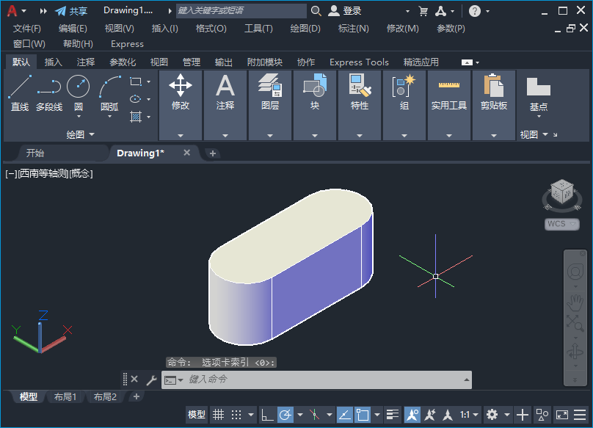Open the Properties (特性) panel icon
Screen dimensions: 593x428
[359, 87]
